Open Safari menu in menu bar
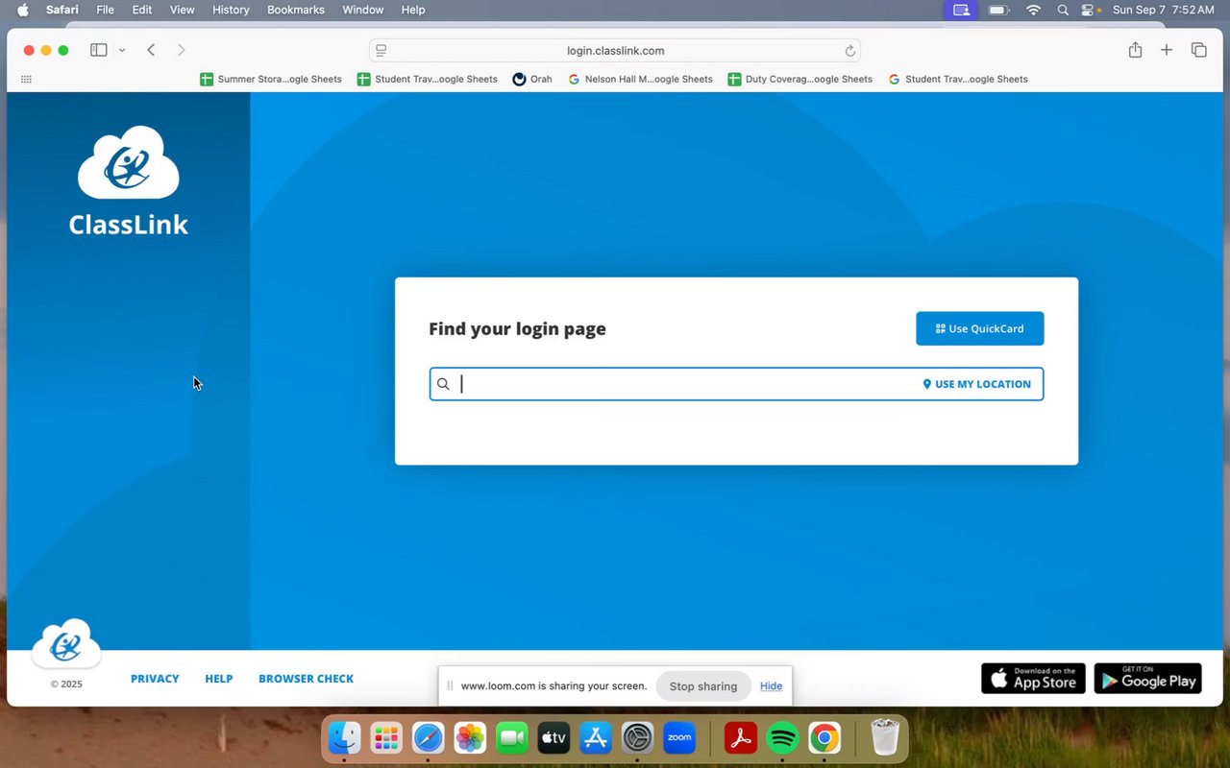 tap(62, 10)
